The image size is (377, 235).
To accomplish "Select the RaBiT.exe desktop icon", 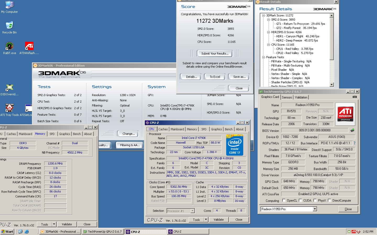I will pos(9,48).
